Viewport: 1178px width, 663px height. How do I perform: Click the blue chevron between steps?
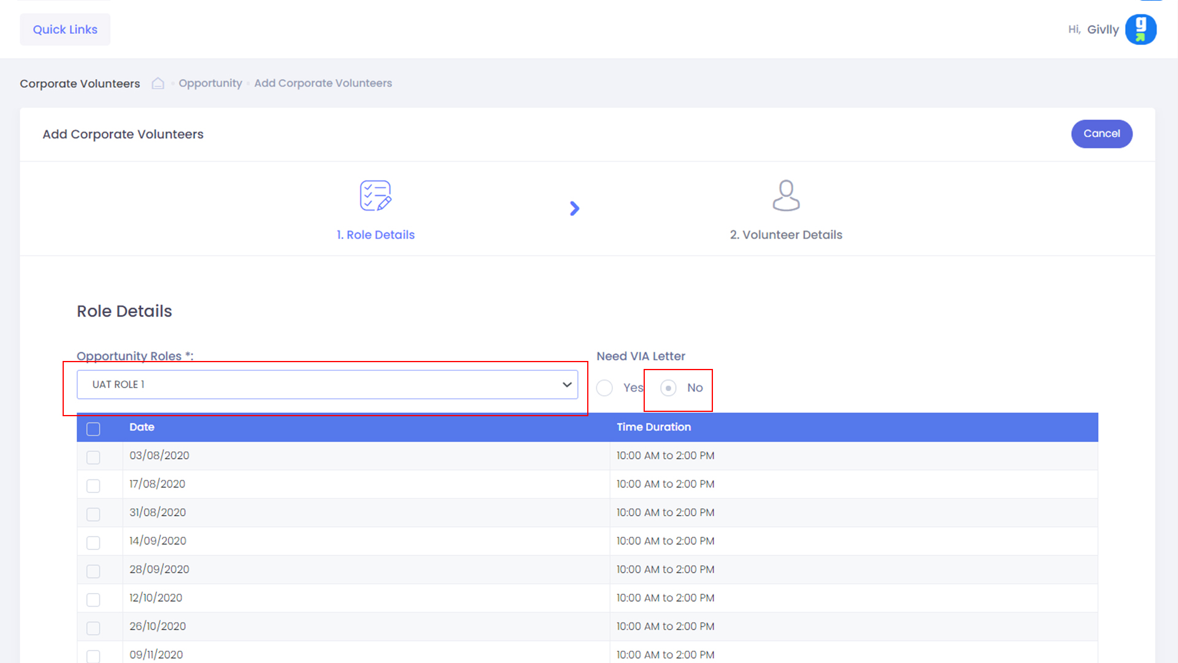[x=574, y=209]
